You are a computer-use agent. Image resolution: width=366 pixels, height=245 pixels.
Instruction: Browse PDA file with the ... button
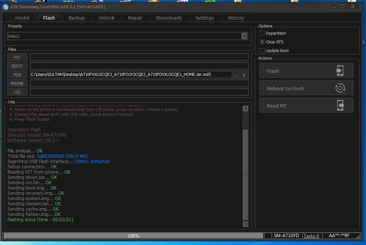(236, 75)
